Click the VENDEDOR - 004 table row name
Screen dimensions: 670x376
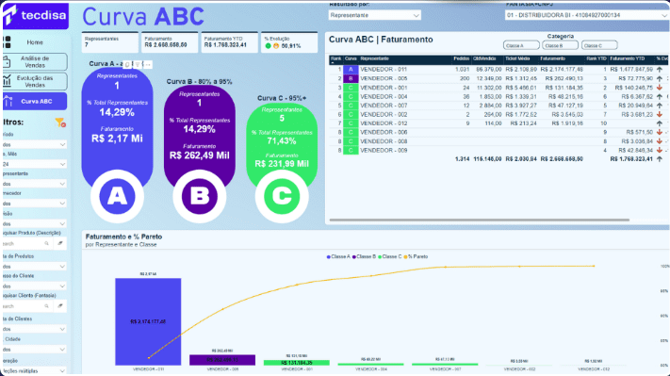tap(384, 96)
